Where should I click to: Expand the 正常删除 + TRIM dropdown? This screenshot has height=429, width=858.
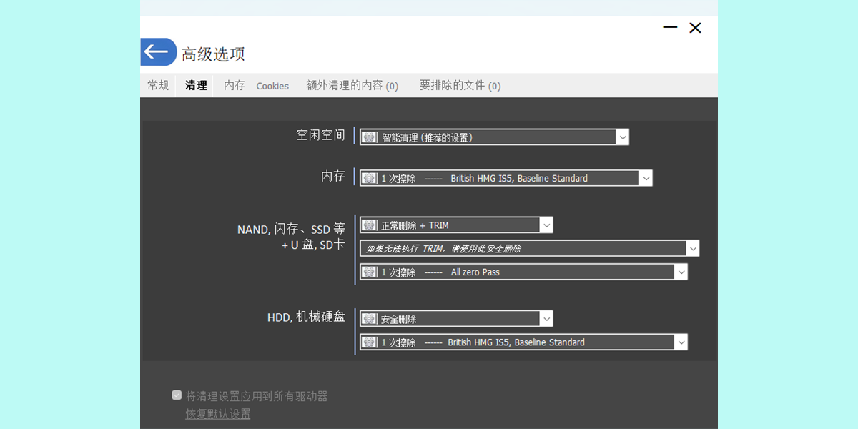[x=546, y=225]
